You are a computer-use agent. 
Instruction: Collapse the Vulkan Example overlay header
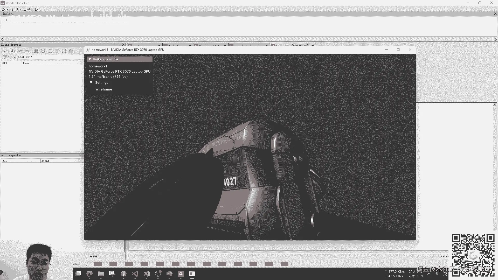click(x=90, y=59)
